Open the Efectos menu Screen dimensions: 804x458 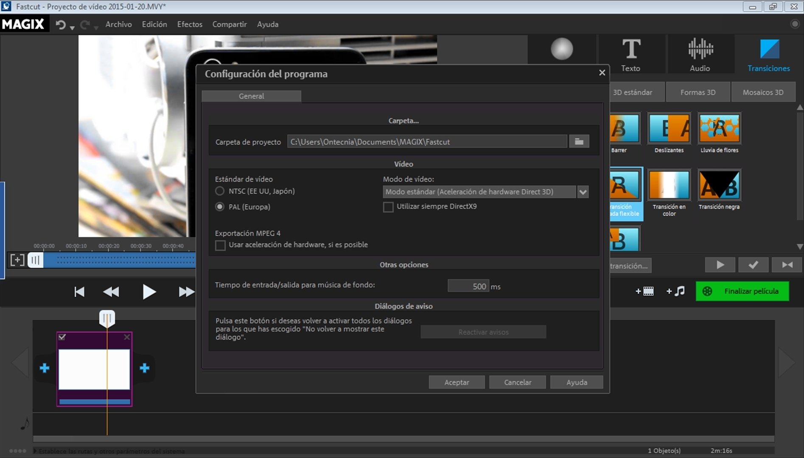[x=190, y=24]
